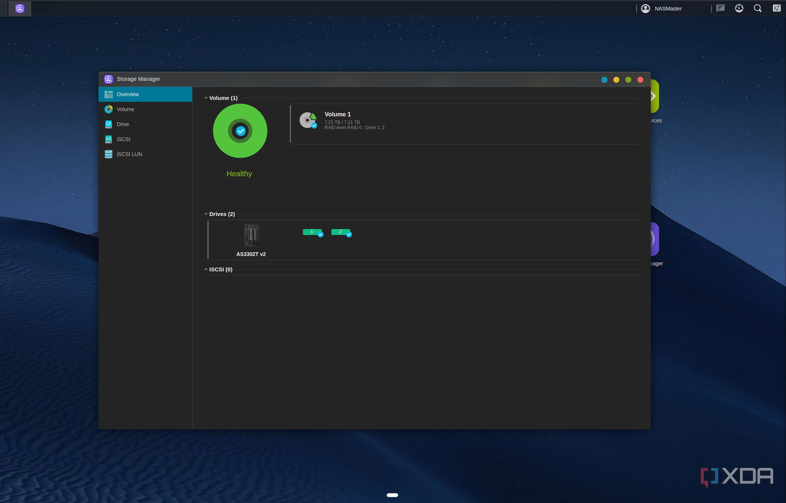
Task: Select drive slot 1 indicator
Action: [x=313, y=232]
